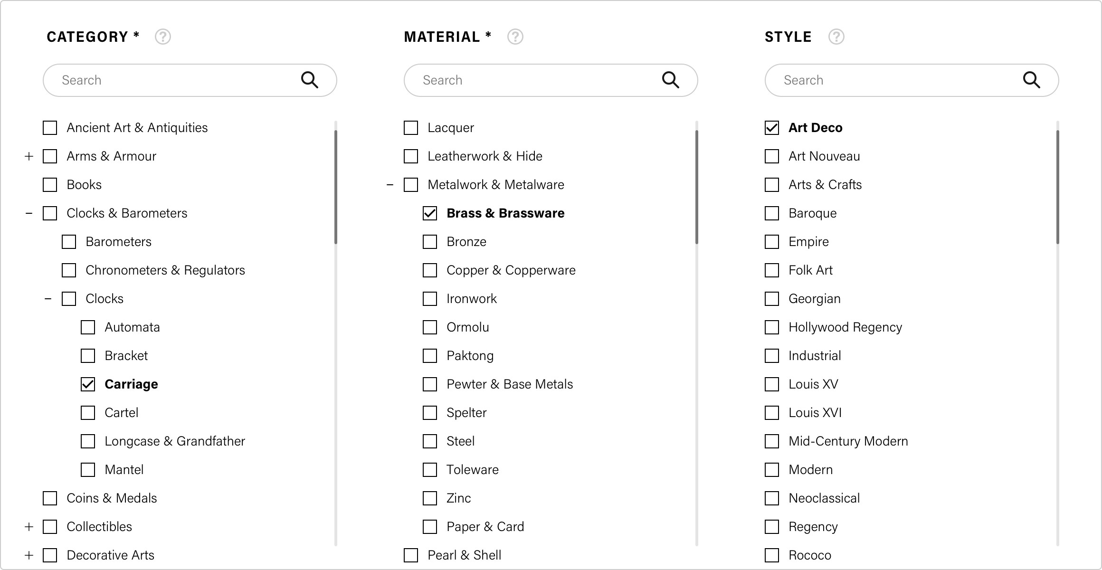The height and width of the screenshot is (570, 1102).
Task: Click the Category search magnifier icon
Action: [x=310, y=80]
